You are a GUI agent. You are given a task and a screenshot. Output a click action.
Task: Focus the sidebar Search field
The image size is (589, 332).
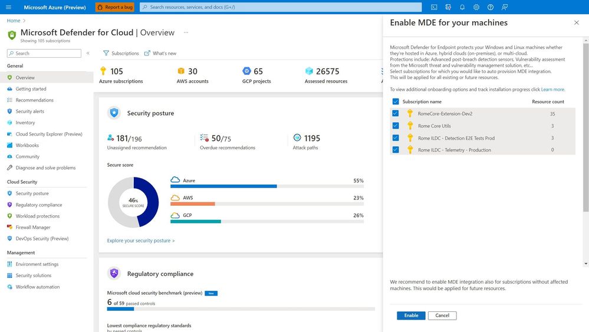click(44, 53)
